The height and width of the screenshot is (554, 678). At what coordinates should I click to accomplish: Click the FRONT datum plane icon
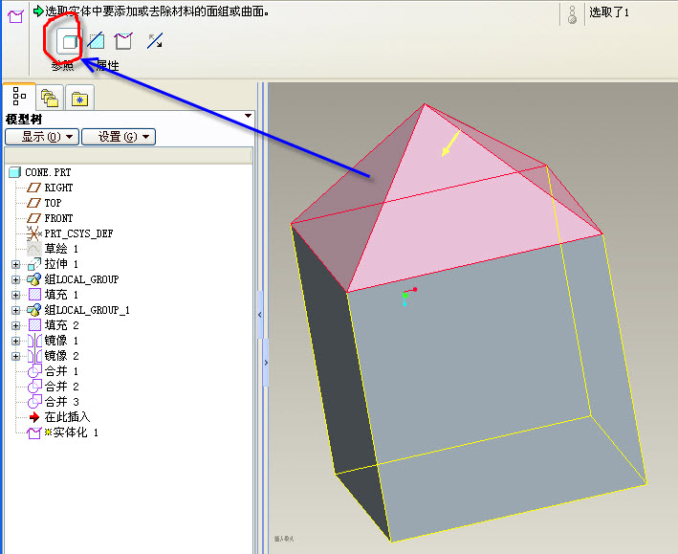tap(34, 218)
